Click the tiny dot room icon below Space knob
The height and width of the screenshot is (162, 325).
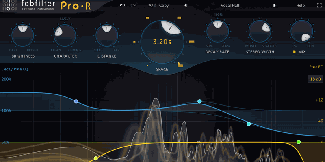(x=147, y=65)
